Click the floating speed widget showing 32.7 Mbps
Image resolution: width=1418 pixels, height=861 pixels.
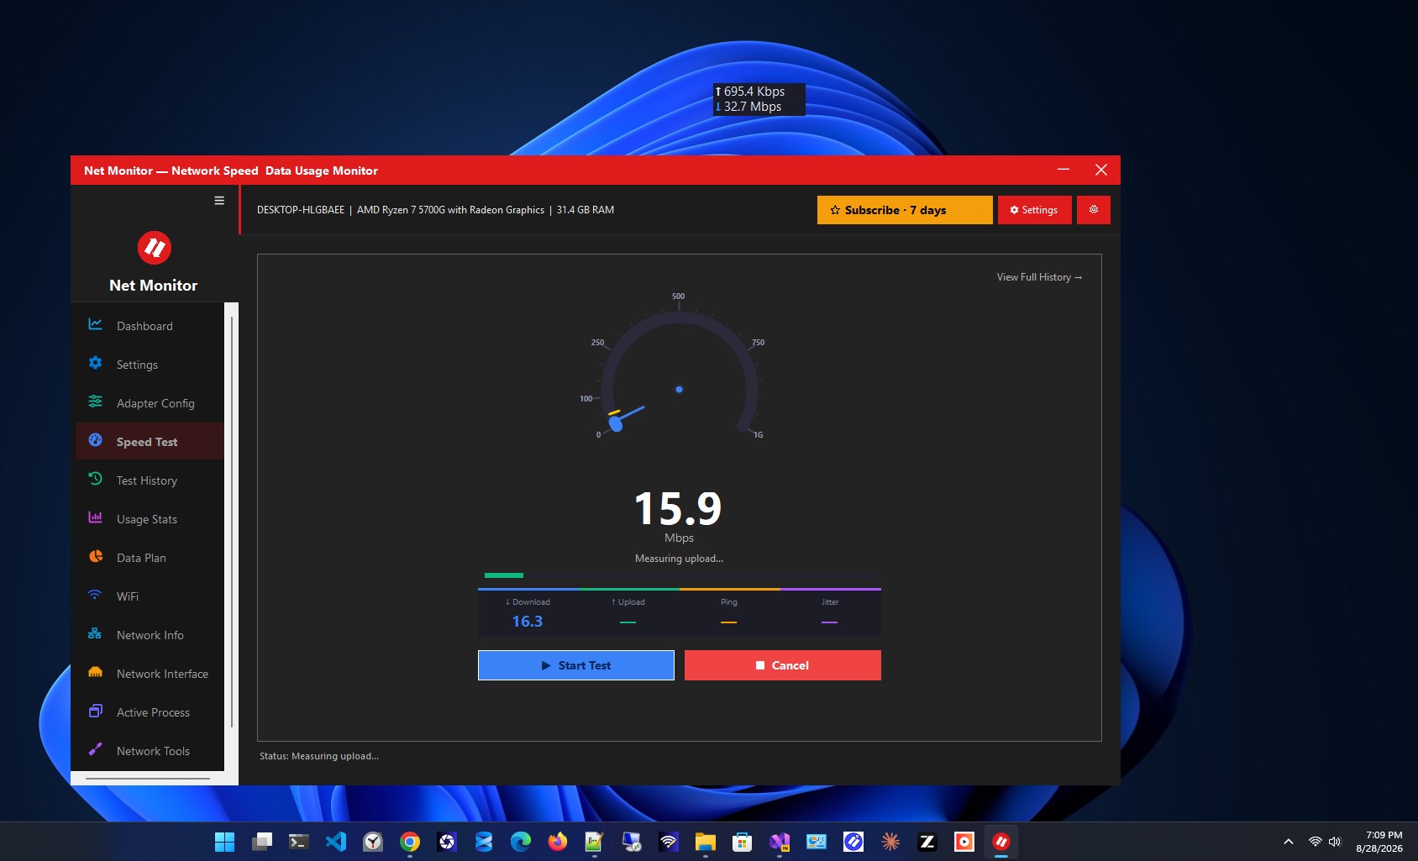tap(759, 99)
